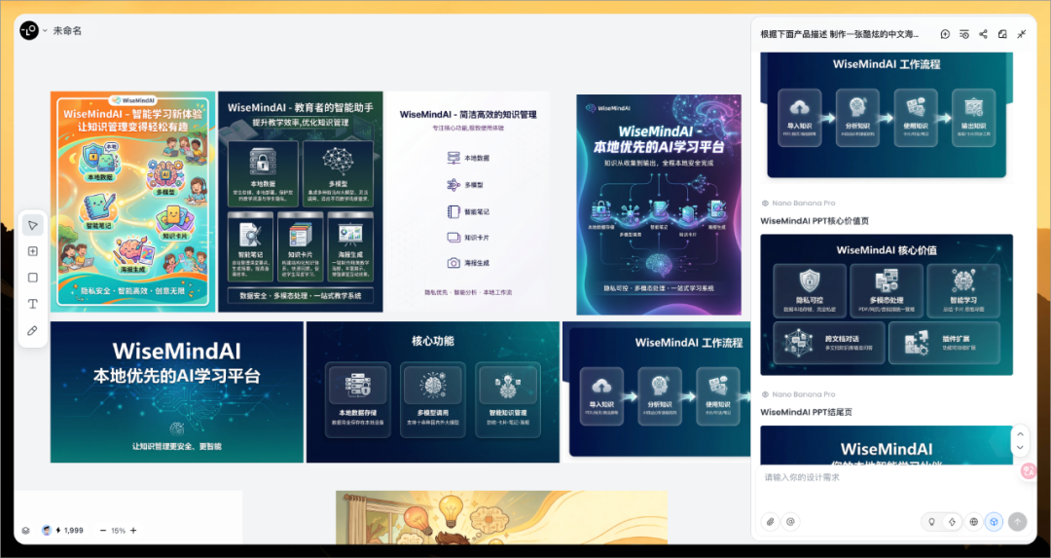1051x558 pixels.
Task: Toggle the lightbulb thinking mode
Action: click(x=931, y=521)
